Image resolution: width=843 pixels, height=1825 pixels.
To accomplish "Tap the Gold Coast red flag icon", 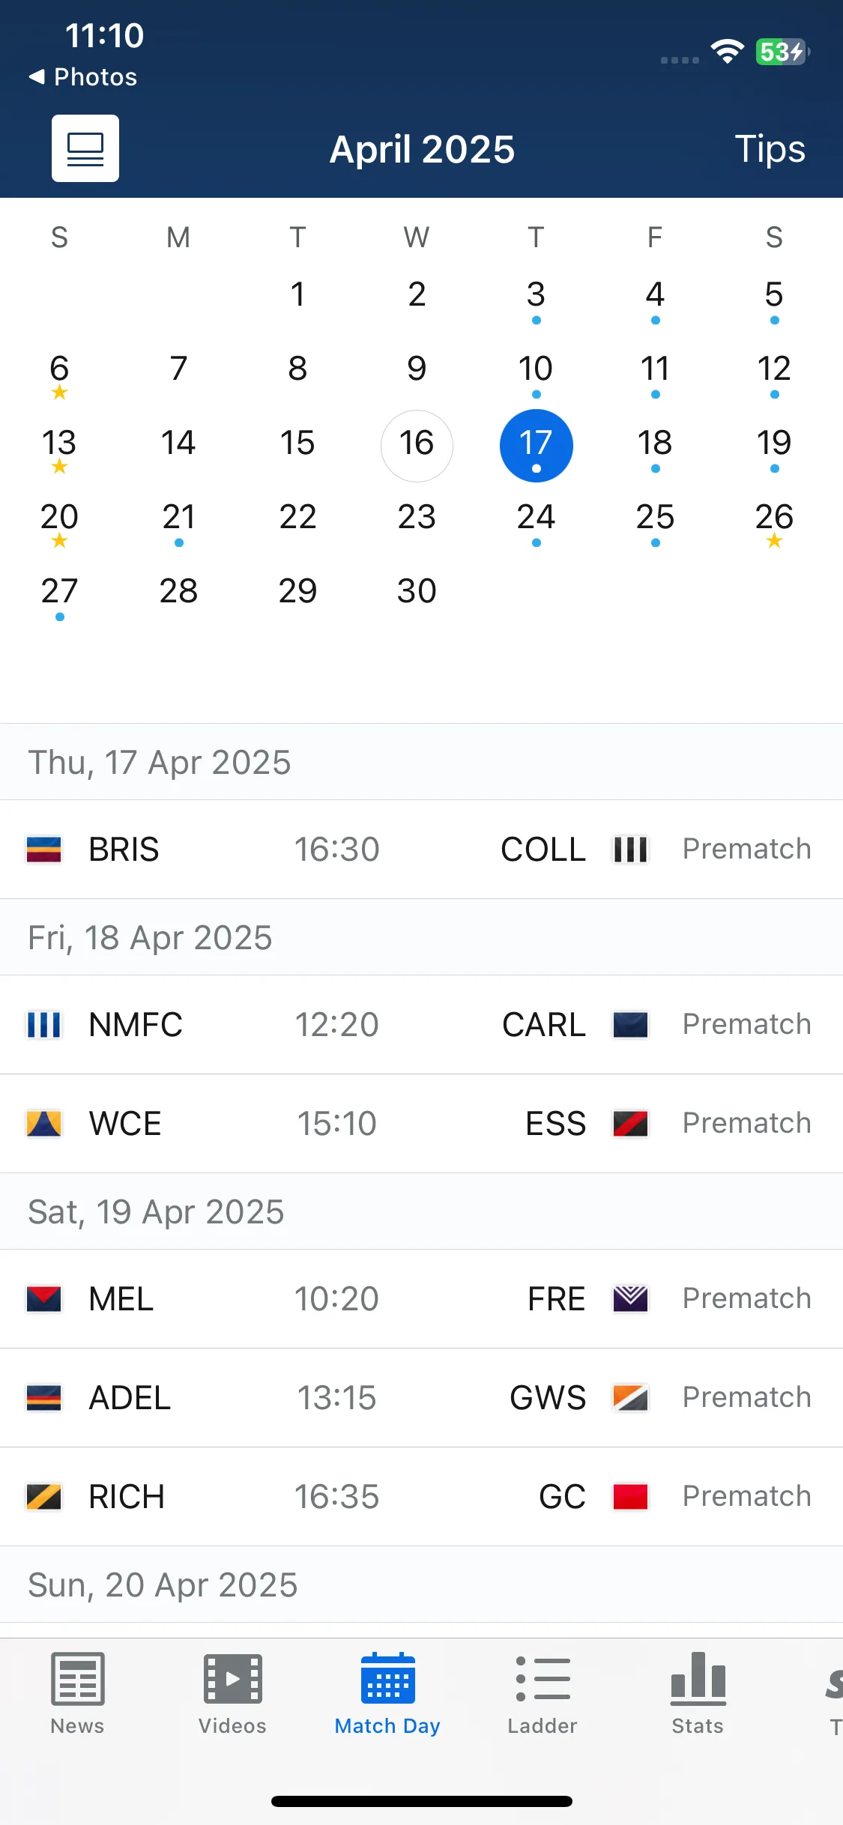I will [630, 1497].
